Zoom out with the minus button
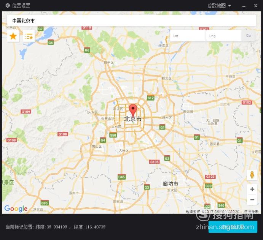 252,199
